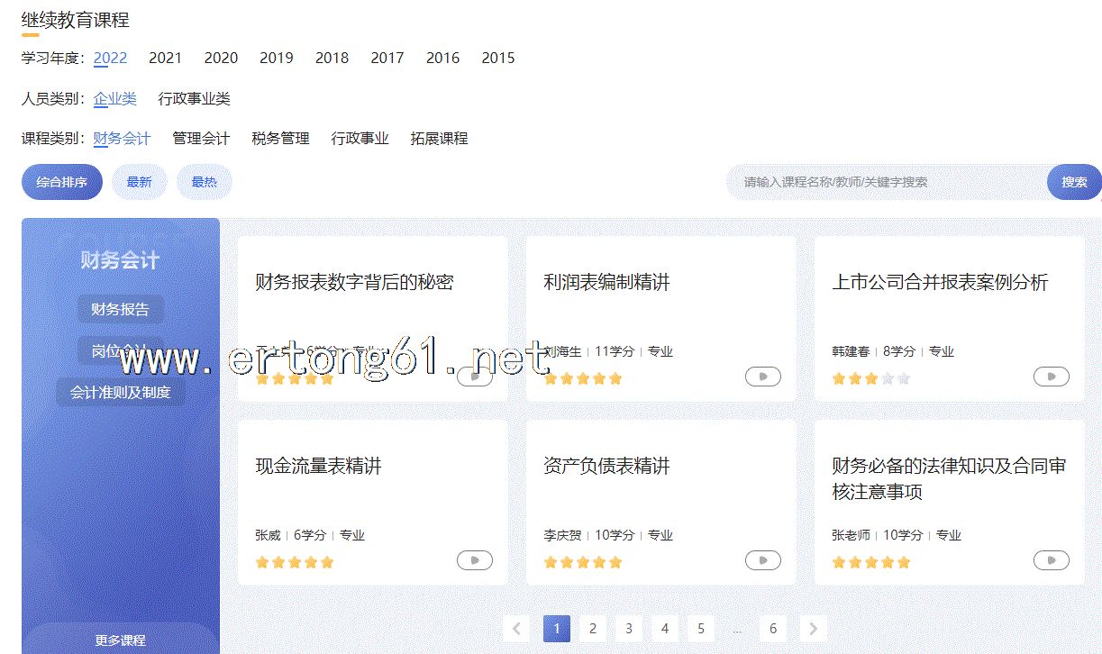Go to next page with right arrow

813,629
